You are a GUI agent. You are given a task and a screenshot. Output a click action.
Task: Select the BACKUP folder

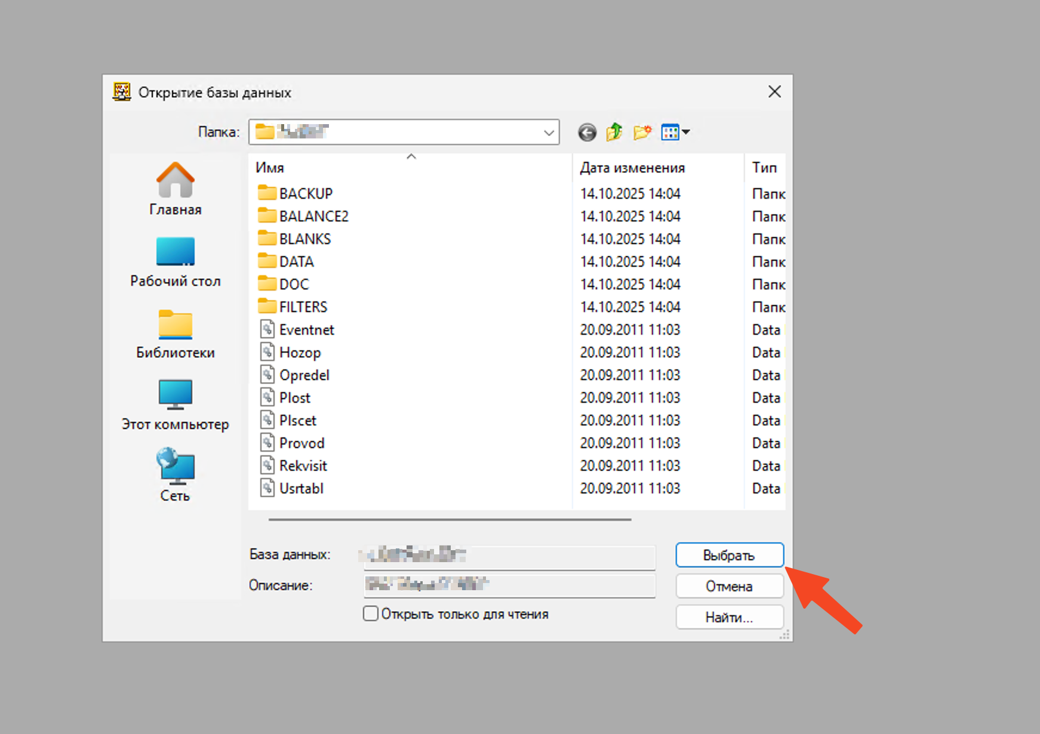coord(306,194)
